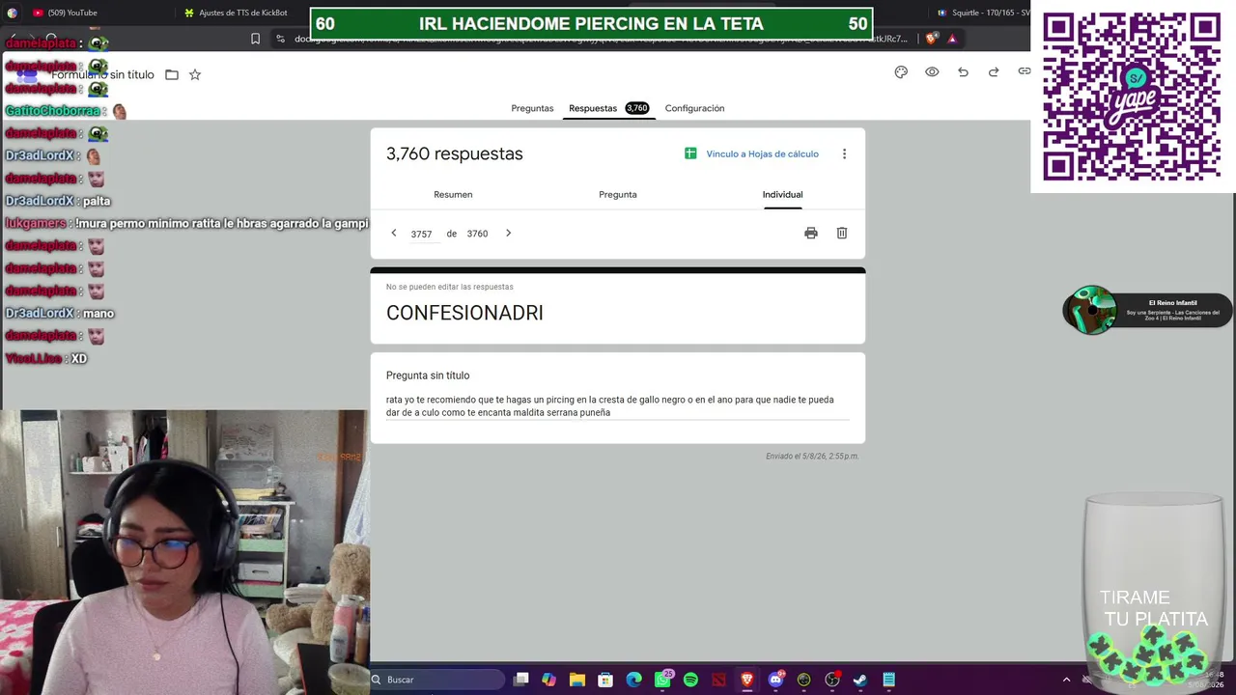Switch to the Configuración tab

click(x=694, y=108)
